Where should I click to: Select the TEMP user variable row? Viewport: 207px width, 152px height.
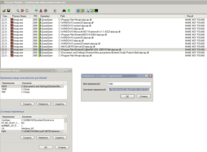coord(32,89)
